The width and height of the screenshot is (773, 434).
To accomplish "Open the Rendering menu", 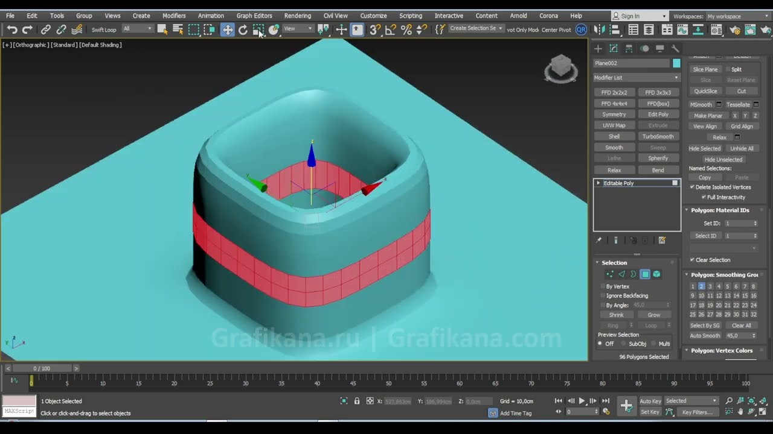I will [298, 16].
